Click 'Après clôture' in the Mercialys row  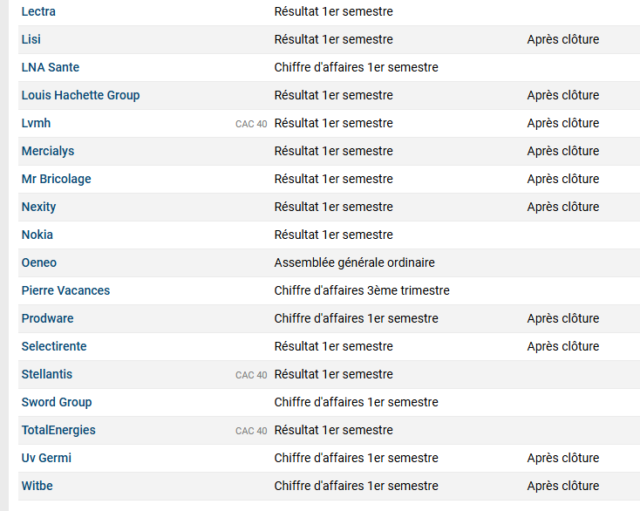(x=563, y=151)
